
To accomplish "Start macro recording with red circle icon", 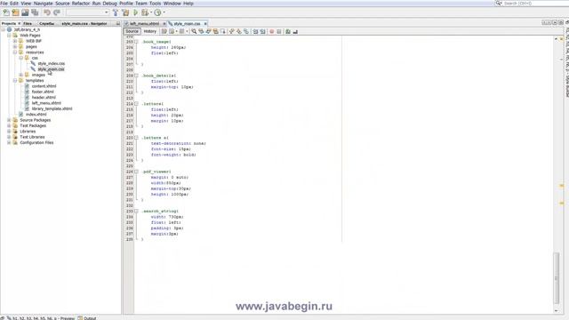I will click(x=271, y=32).
